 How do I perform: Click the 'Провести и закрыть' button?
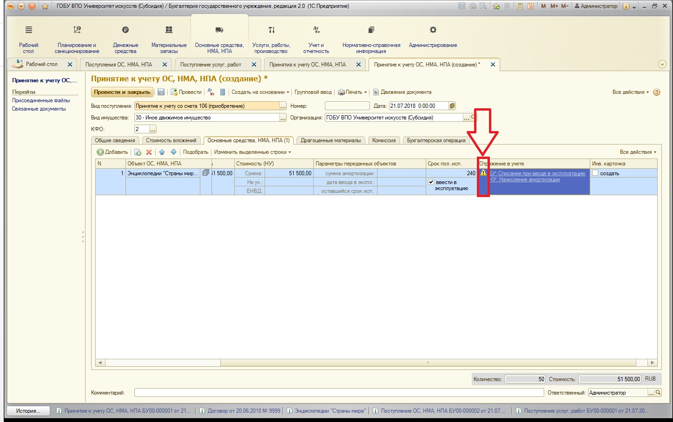pos(122,92)
